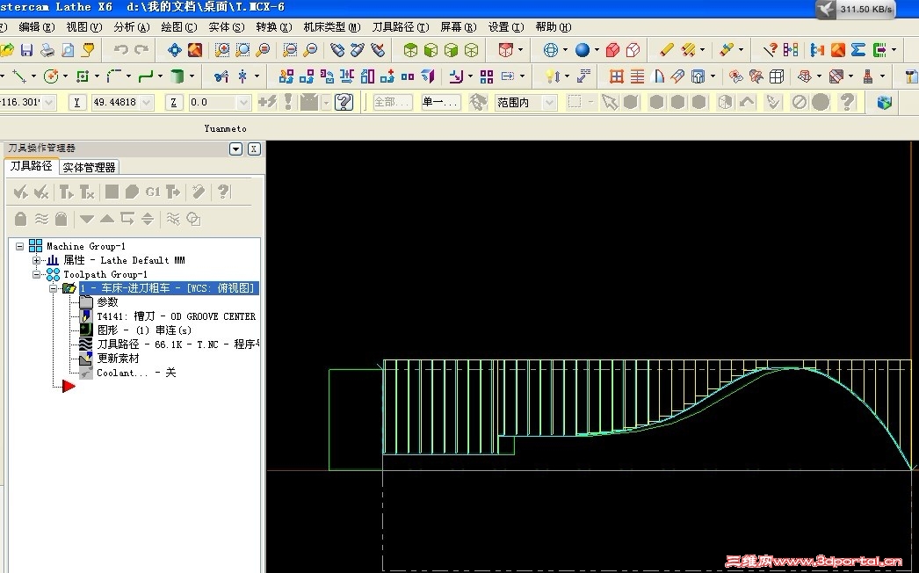Click the toolpath manager help question icon

[223, 192]
